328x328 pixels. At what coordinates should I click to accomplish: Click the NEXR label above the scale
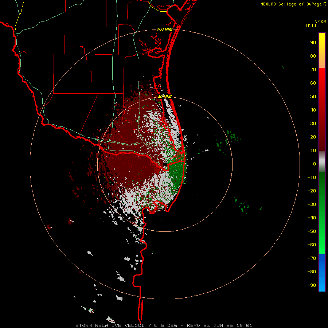tap(320, 22)
